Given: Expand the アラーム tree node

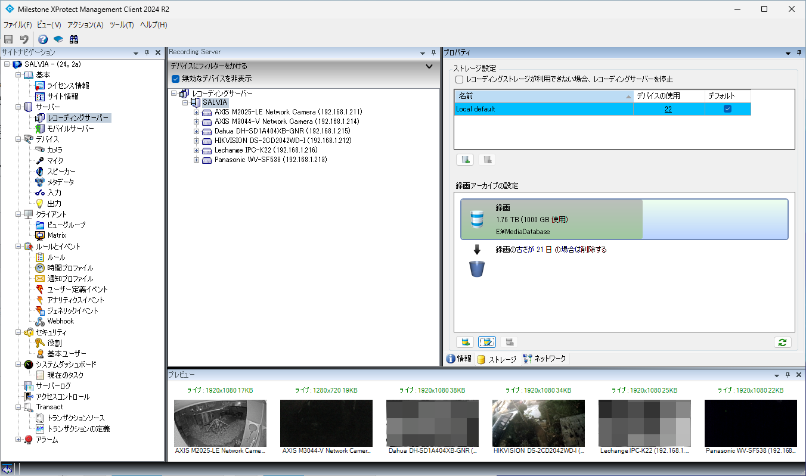Looking at the screenshot, I should [x=18, y=440].
